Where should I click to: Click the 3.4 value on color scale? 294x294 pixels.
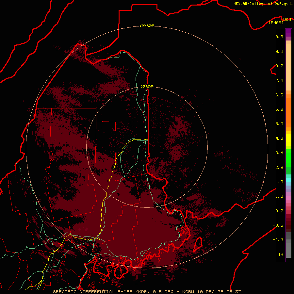tap(279, 153)
